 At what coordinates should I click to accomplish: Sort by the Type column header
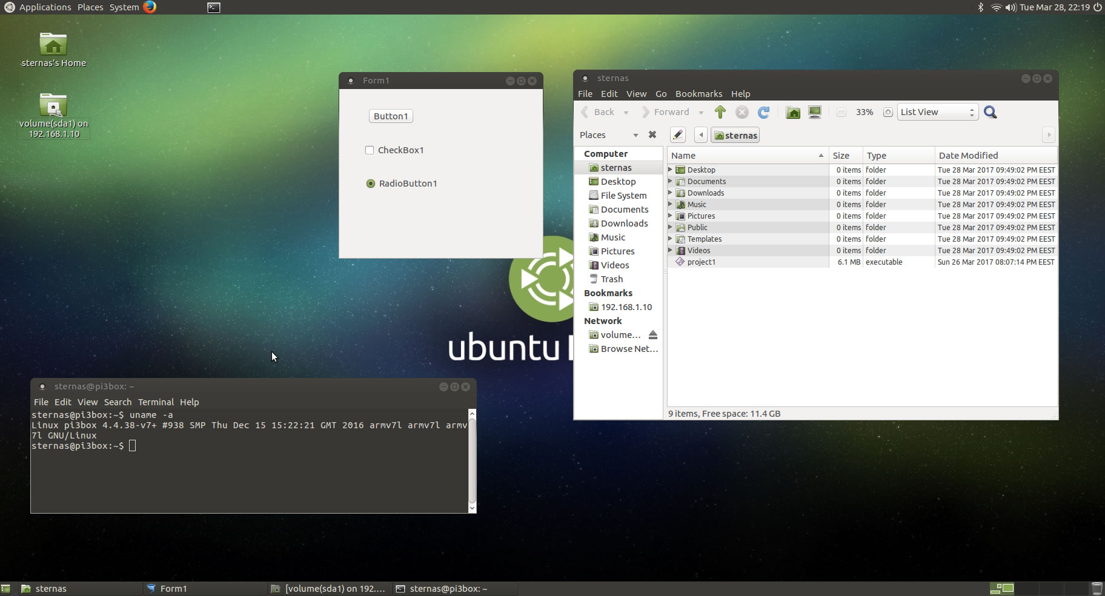point(898,156)
